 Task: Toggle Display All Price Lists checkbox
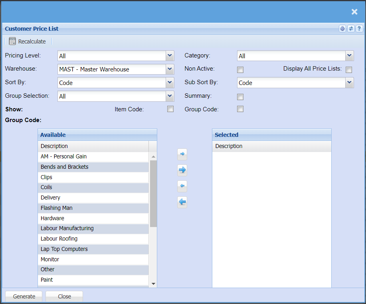coord(349,70)
